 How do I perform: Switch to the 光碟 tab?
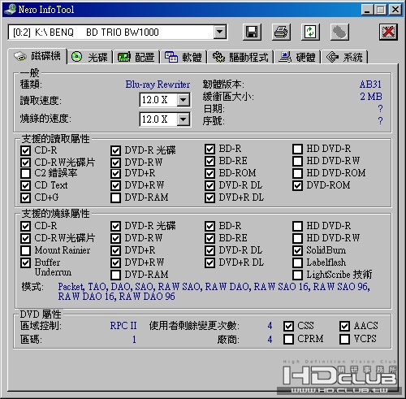tap(89, 57)
